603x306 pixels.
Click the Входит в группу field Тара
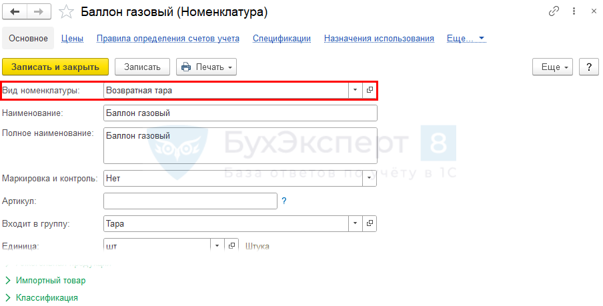tap(226, 223)
